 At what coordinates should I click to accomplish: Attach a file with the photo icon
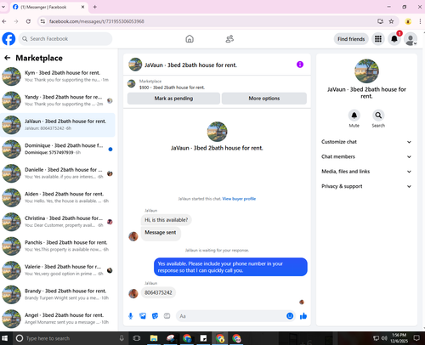pyautogui.click(x=143, y=316)
